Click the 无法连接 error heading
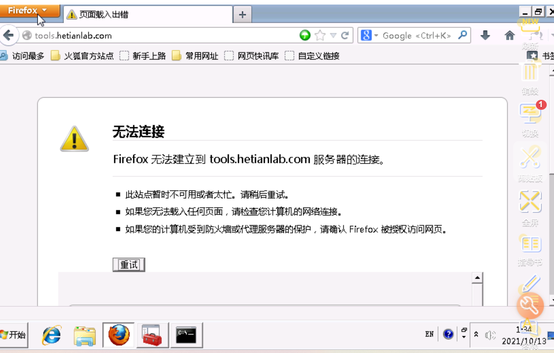 [x=138, y=132]
